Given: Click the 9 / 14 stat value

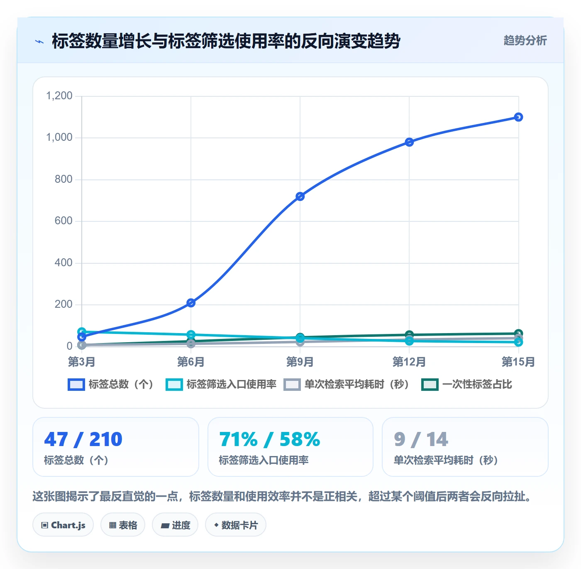Looking at the screenshot, I should [421, 439].
